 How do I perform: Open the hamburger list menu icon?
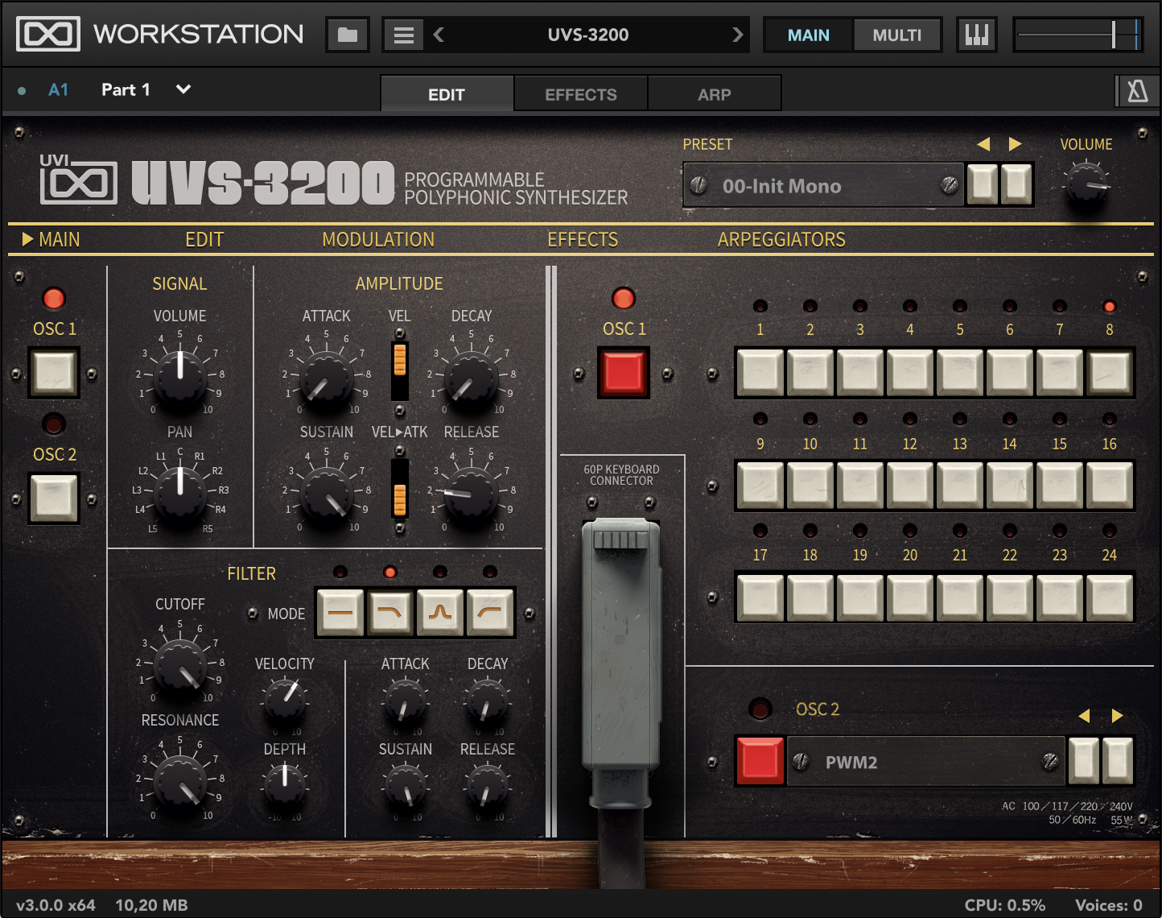[403, 35]
